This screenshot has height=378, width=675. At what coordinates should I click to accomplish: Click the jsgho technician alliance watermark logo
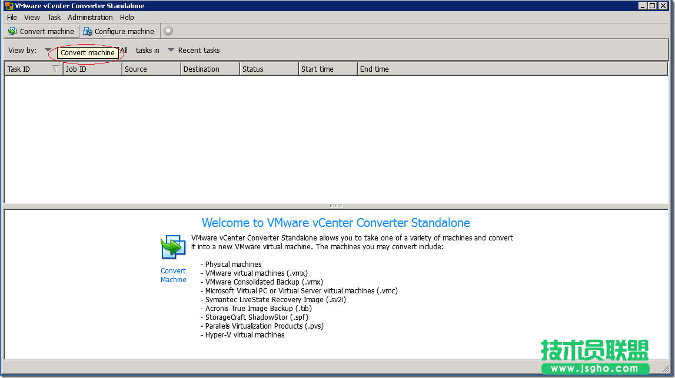(594, 350)
